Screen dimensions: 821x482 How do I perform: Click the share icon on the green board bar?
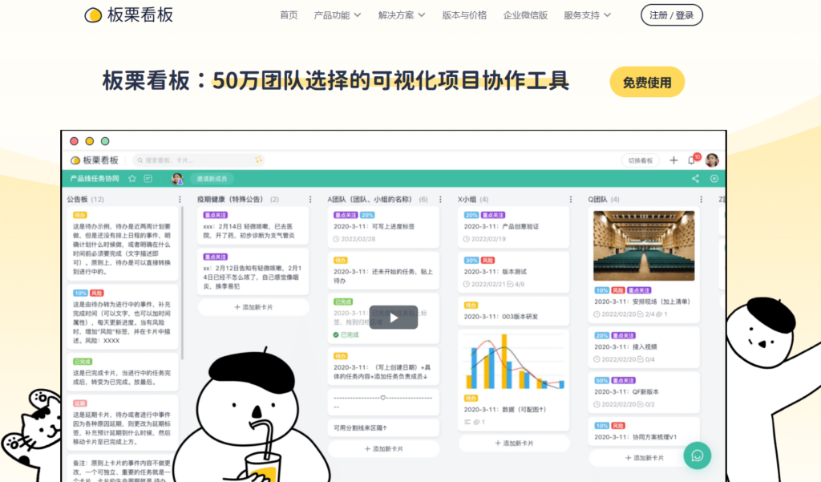pyautogui.click(x=696, y=179)
